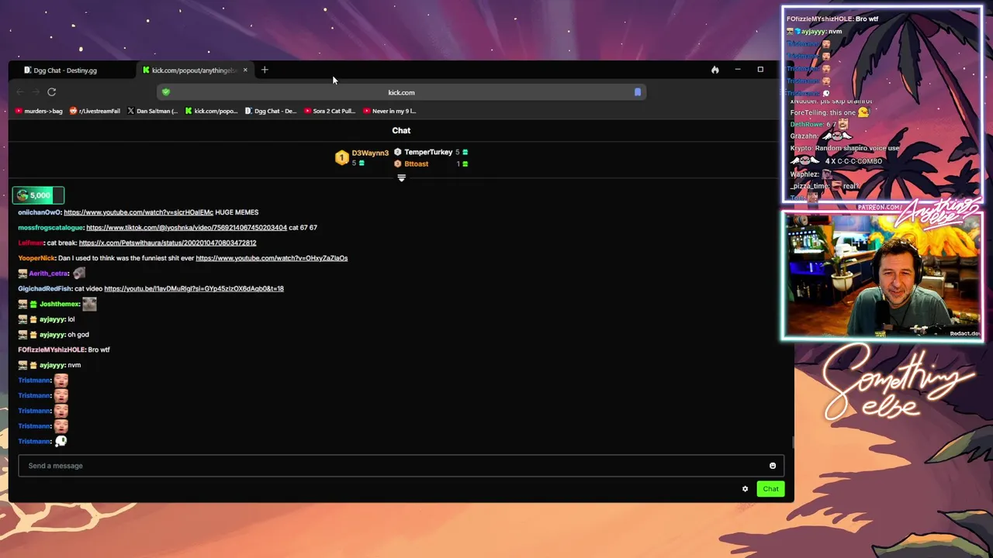The width and height of the screenshot is (993, 558).
Task: Minimize the browser window
Action: pos(738,70)
